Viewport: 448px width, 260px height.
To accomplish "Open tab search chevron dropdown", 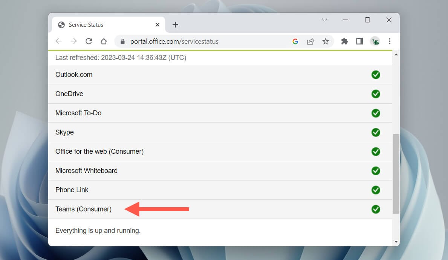I will pyautogui.click(x=324, y=20).
